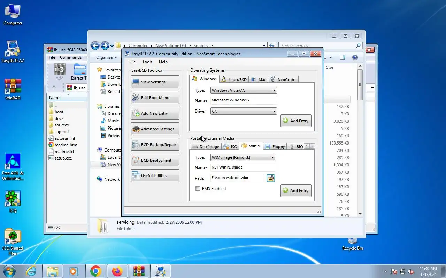The width and height of the screenshot is (446, 278).
Task: Open the Recycle Bin desktop icon
Action: coord(353,244)
